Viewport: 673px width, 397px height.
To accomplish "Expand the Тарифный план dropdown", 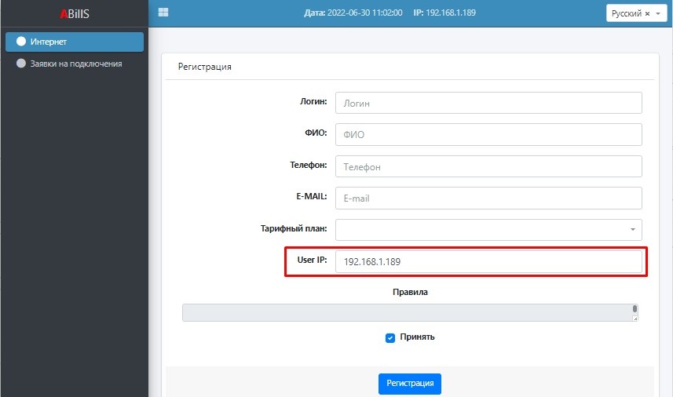I will (632, 230).
